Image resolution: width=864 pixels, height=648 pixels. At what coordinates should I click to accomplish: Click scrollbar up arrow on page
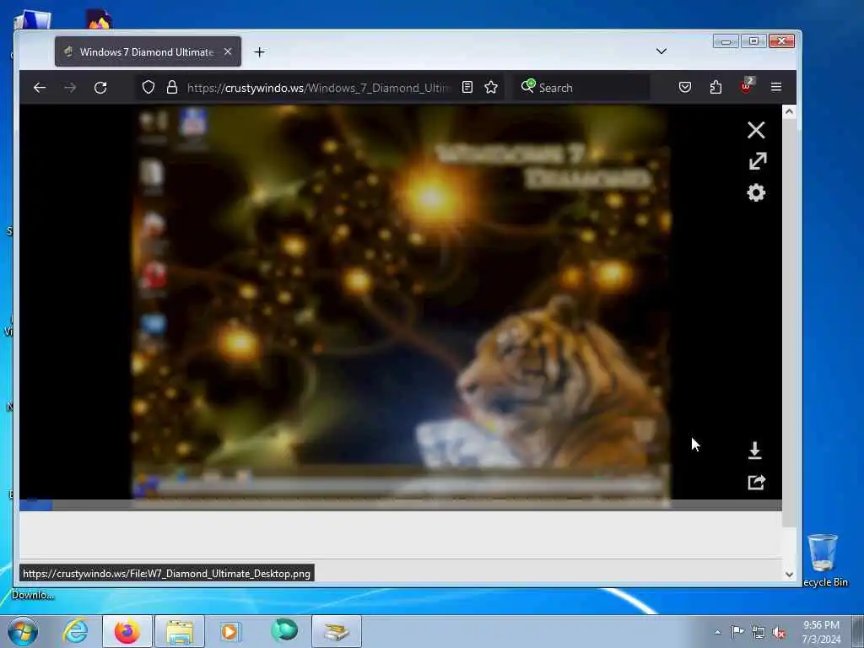pos(789,112)
